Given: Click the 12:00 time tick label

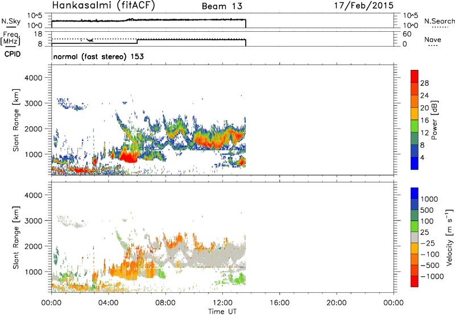Looking at the screenshot, I should pyautogui.click(x=222, y=303).
